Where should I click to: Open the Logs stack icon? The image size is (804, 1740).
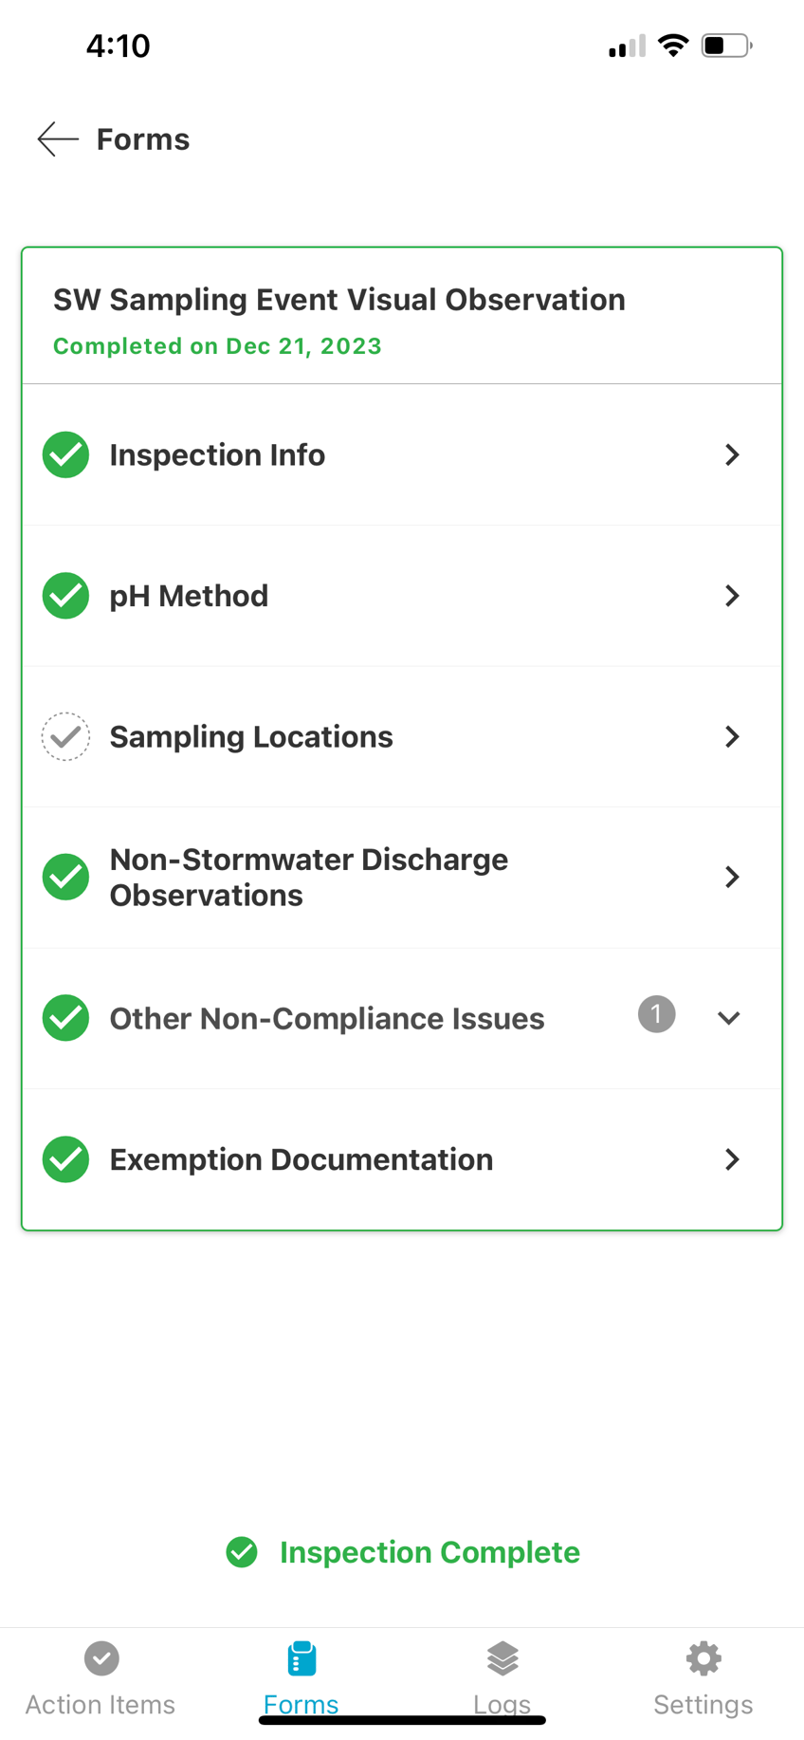(502, 1658)
